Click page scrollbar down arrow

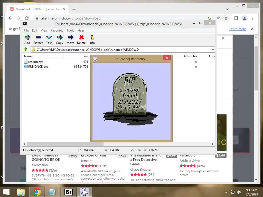pos(256,180)
